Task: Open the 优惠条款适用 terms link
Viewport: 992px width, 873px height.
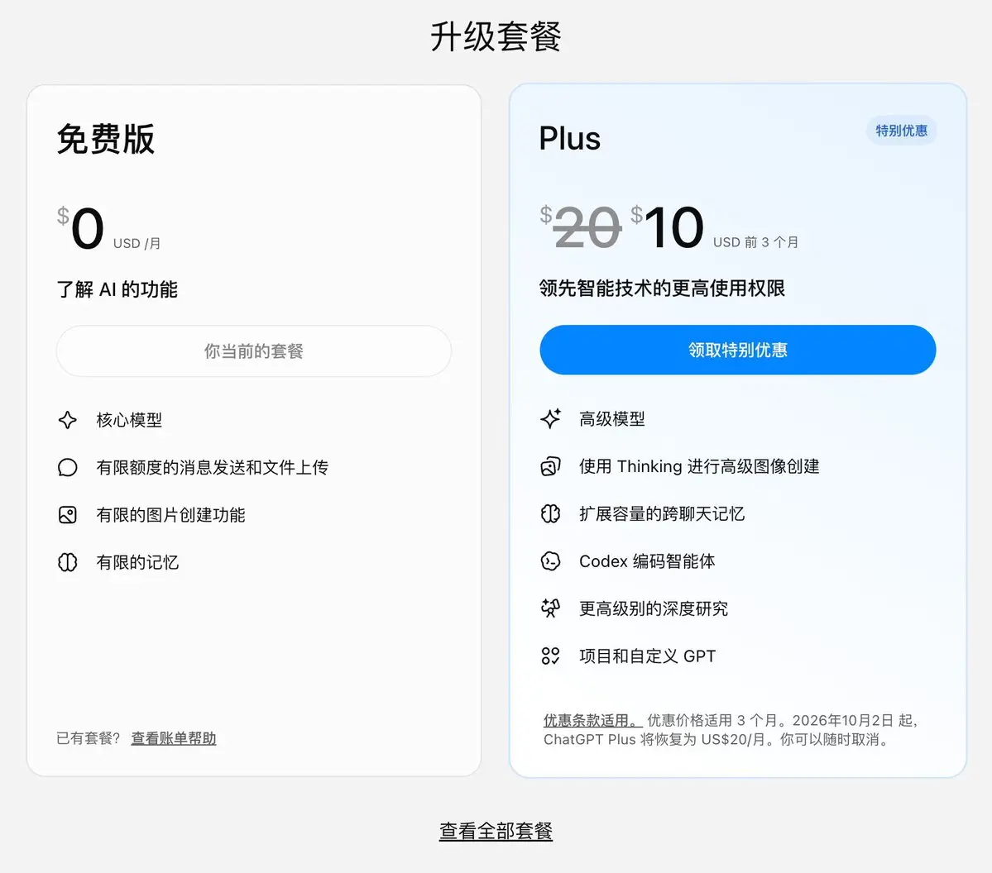Action: coord(592,720)
